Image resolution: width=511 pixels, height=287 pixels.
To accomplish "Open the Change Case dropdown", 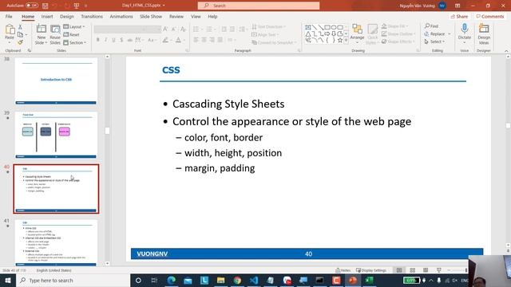I will [x=152, y=40].
